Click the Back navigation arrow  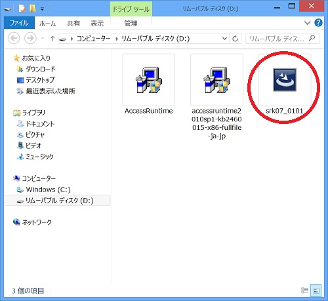14,38
